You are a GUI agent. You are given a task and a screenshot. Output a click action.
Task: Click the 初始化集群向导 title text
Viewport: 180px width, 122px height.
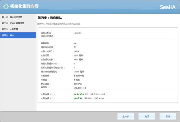(x=25, y=6)
